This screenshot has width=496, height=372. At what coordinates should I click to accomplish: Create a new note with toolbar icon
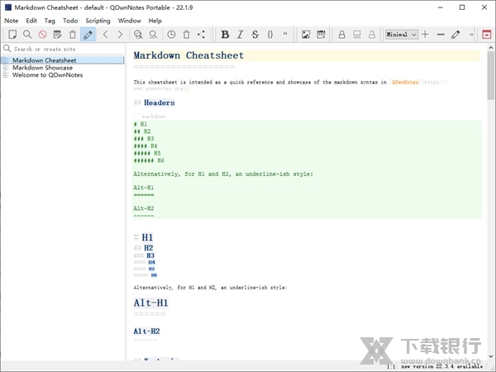[12, 35]
